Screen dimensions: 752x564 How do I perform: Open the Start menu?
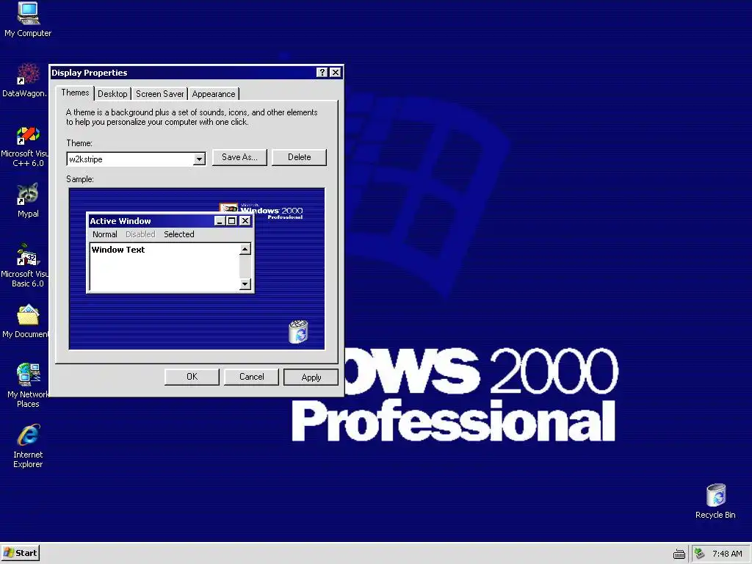pyautogui.click(x=20, y=553)
